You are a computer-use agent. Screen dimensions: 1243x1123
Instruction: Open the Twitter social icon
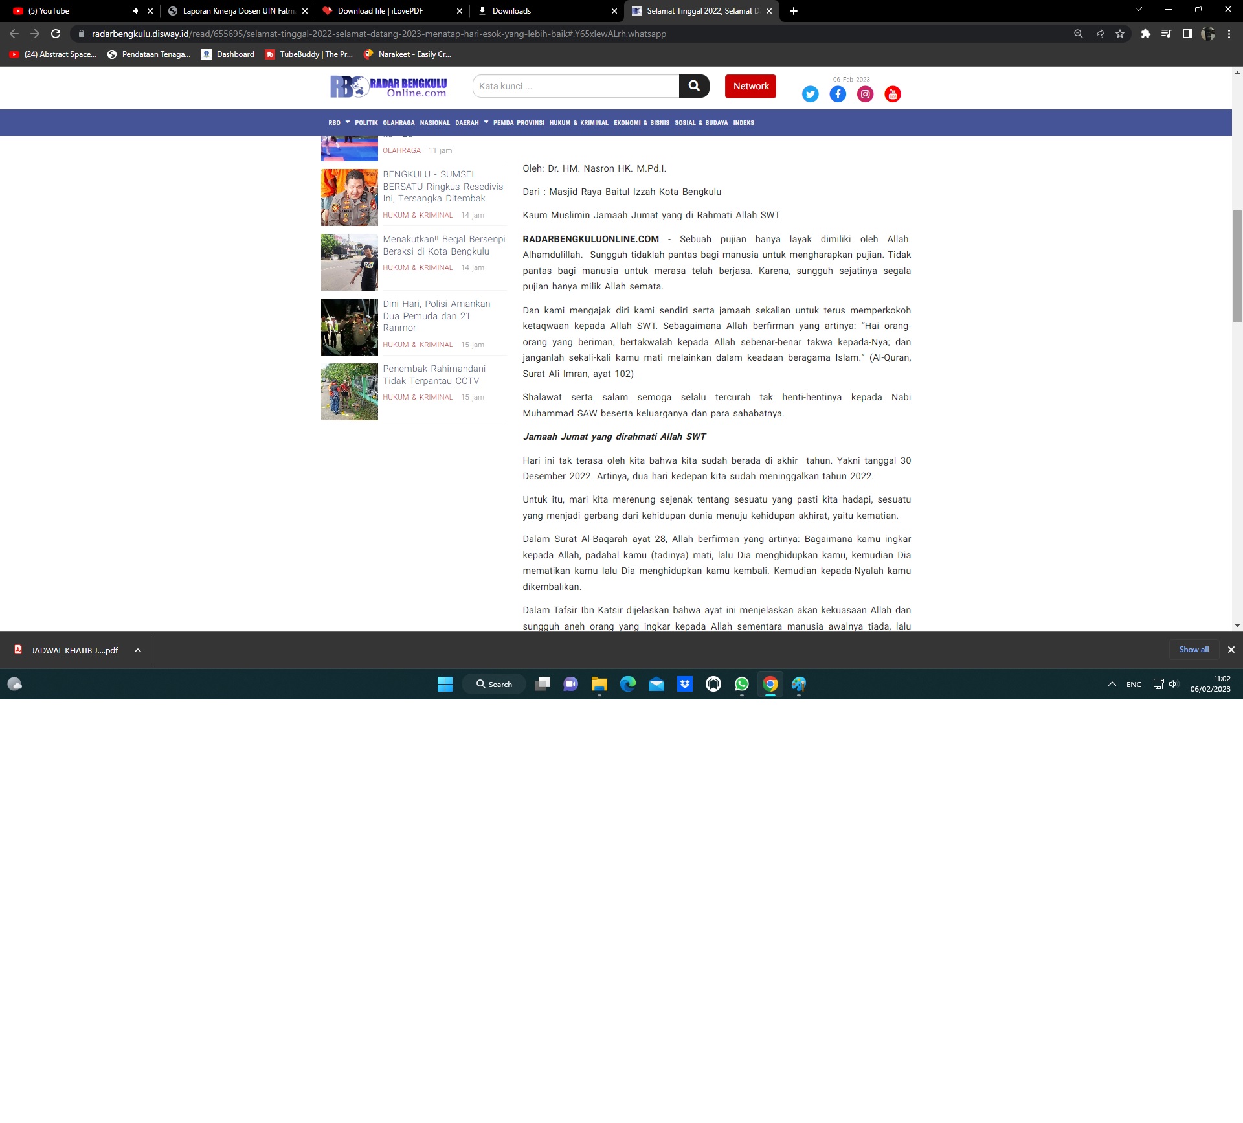810,95
